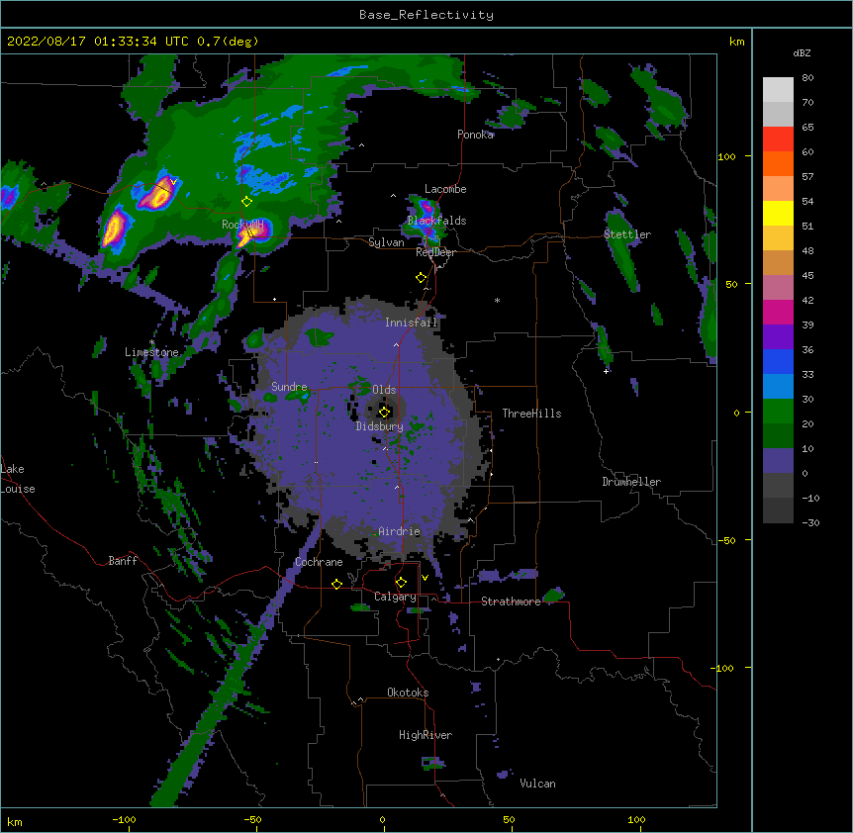This screenshot has width=853, height=833.
Task: Select the blue 36-33 dBZ legend swatch
Action: pos(778,362)
